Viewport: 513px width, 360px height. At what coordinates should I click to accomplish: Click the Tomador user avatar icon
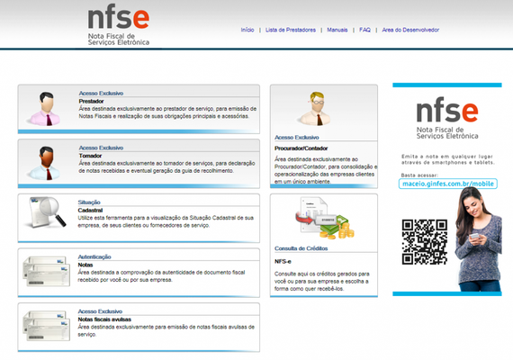[x=46, y=163]
